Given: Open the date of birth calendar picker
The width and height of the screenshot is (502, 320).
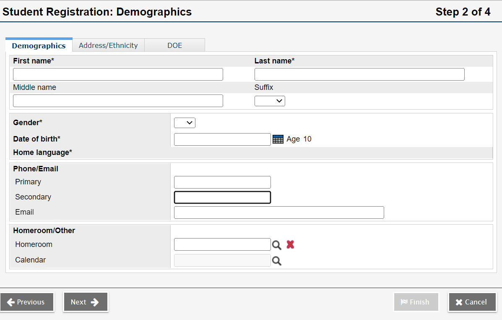Looking at the screenshot, I should point(278,139).
